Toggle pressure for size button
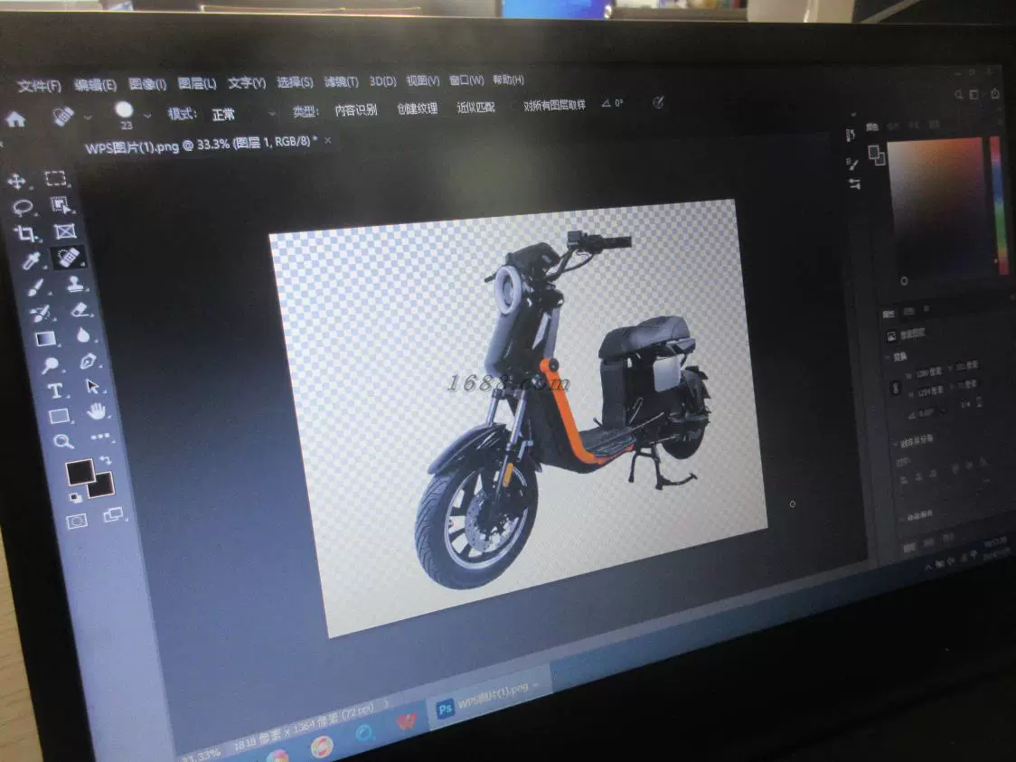 click(x=658, y=102)
